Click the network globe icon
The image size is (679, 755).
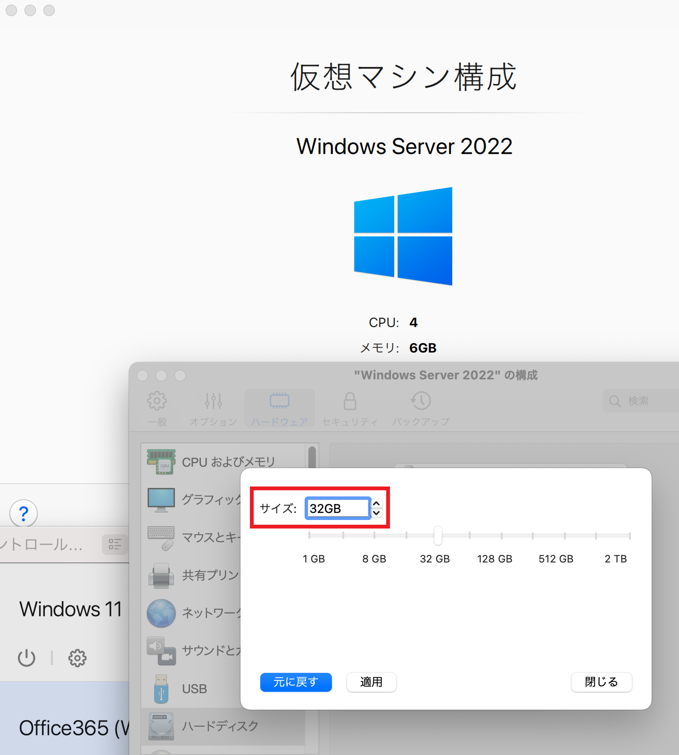tap(161, 613)
